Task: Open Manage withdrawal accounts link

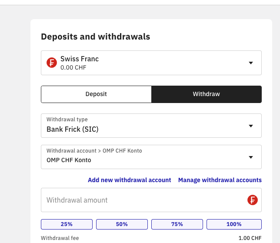Action: [x=220, y=180]
